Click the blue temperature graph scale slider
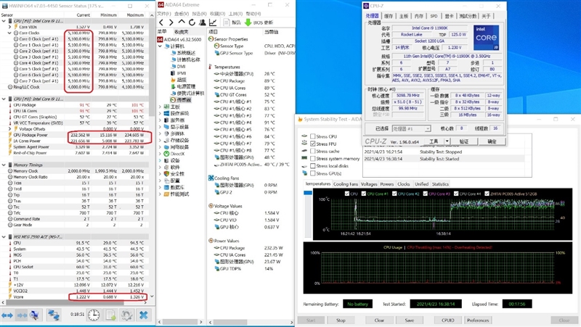 (308, 193)
